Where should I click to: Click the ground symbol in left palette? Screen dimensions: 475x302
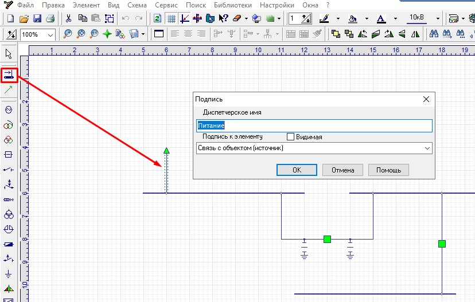[9, 274]
